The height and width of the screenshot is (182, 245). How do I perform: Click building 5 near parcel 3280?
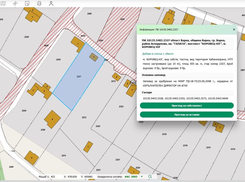(32, 158)
